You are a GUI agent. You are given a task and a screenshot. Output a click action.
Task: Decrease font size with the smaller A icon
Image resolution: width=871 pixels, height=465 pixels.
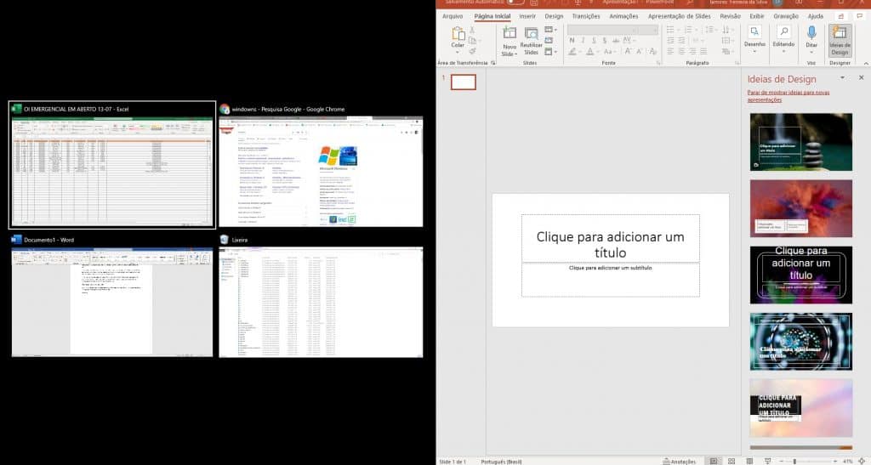pos(640,52)
